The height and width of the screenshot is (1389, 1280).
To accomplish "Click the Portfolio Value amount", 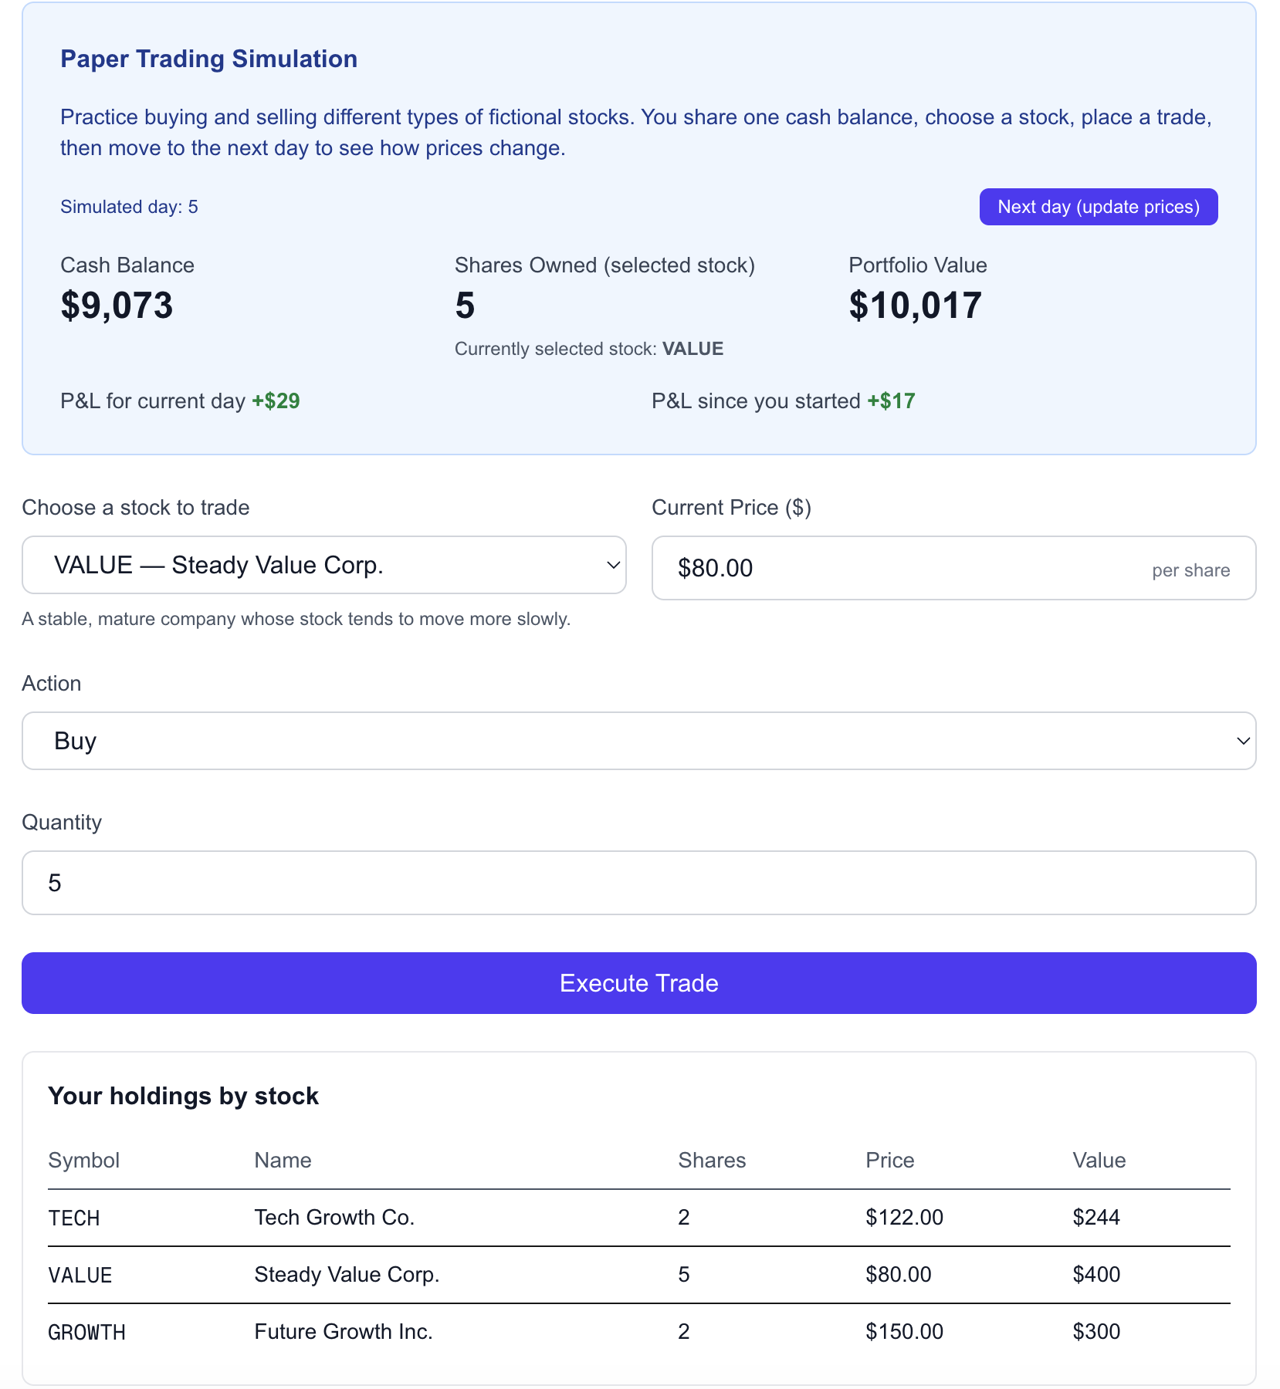I will (x=915, y=306).
